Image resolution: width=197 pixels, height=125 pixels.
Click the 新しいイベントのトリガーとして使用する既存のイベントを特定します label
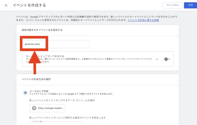[x=68, y=118]
